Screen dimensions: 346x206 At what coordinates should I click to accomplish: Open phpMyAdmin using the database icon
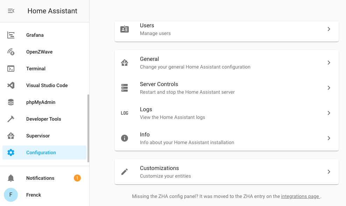(11, 102)
